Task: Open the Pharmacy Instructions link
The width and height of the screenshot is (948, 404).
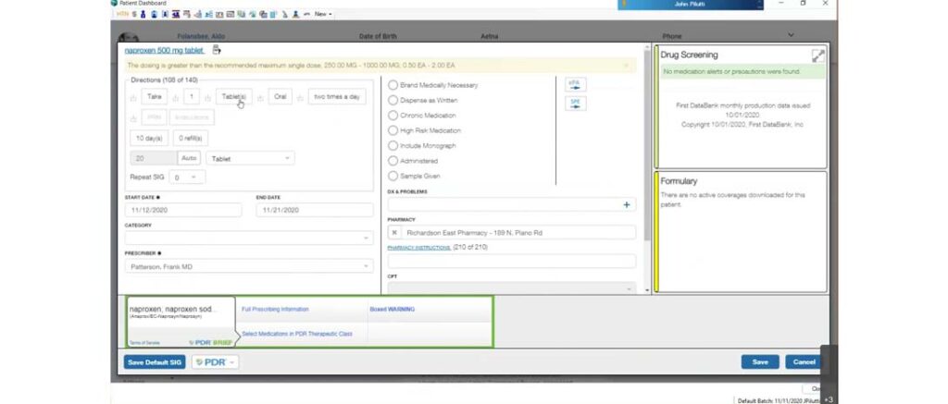Action: (419, 248)
